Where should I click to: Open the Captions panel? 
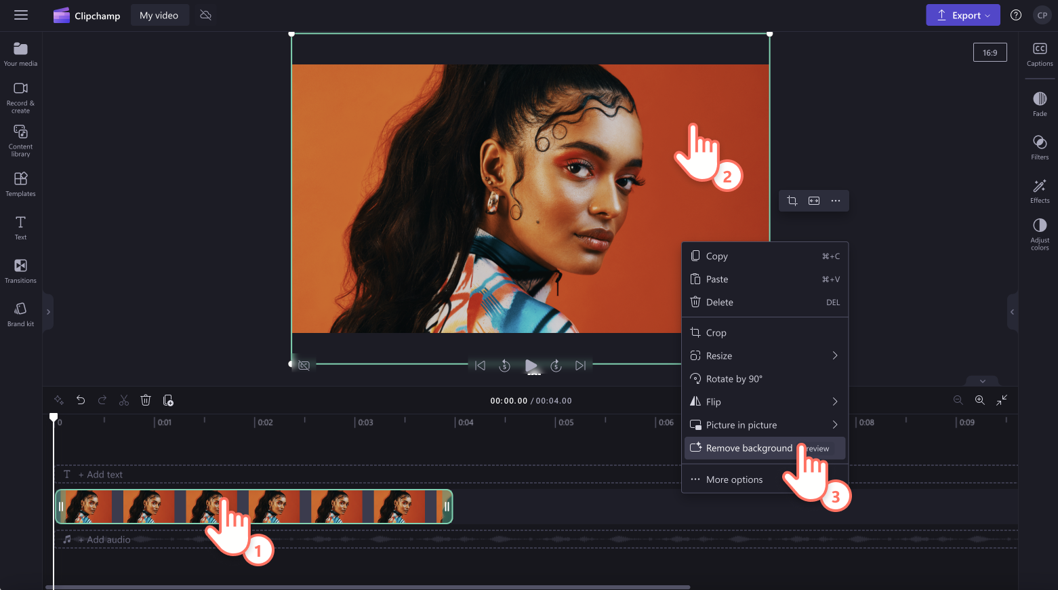[1040, 54]
